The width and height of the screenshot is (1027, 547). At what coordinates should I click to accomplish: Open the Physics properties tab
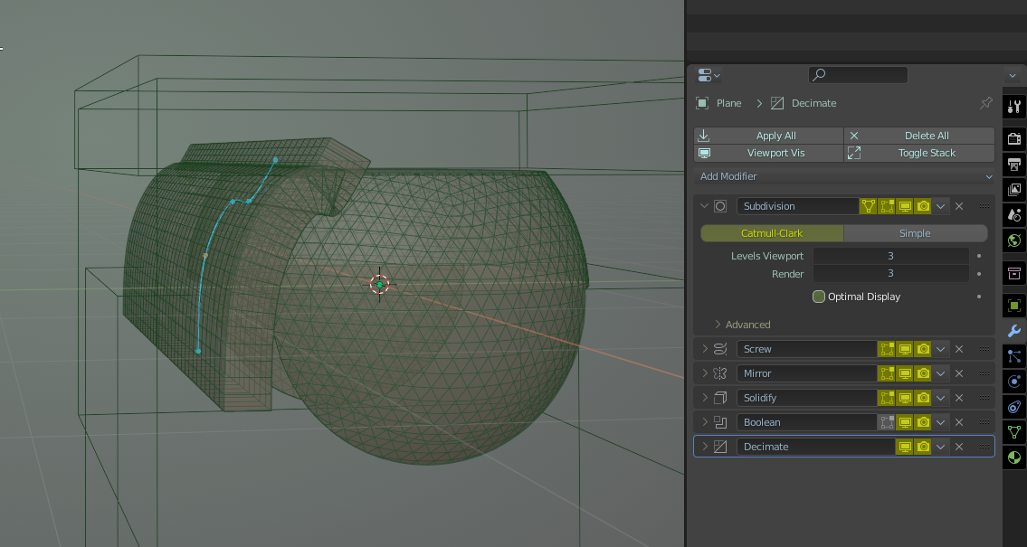coord(1014,382)
